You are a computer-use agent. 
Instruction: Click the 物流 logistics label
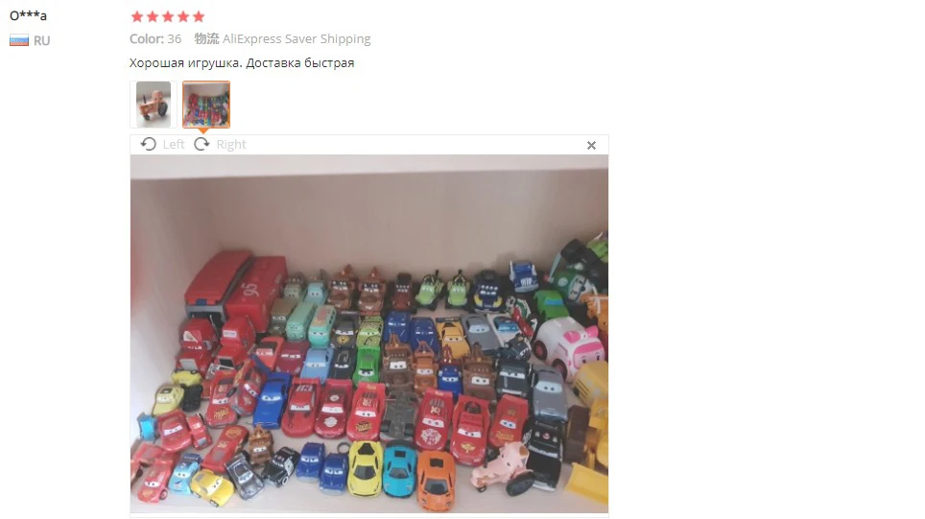click(x=206, y=39)
